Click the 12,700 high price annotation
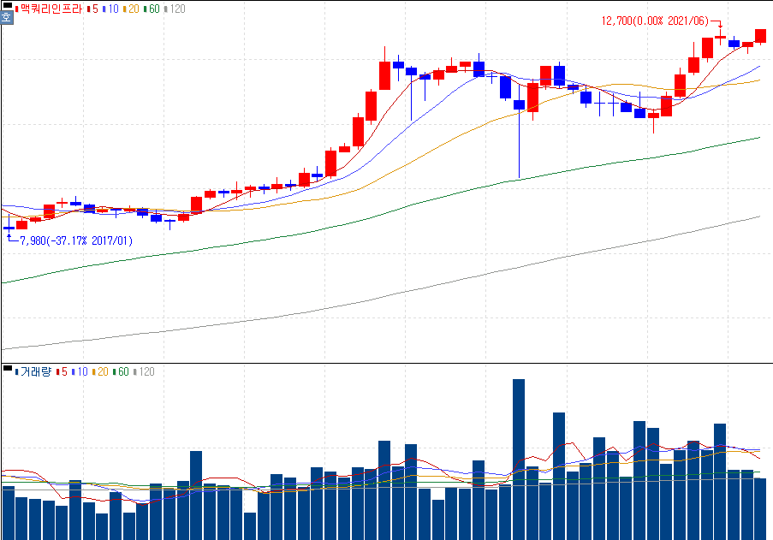This screenshot has height=540, width=773. [655, 21]
